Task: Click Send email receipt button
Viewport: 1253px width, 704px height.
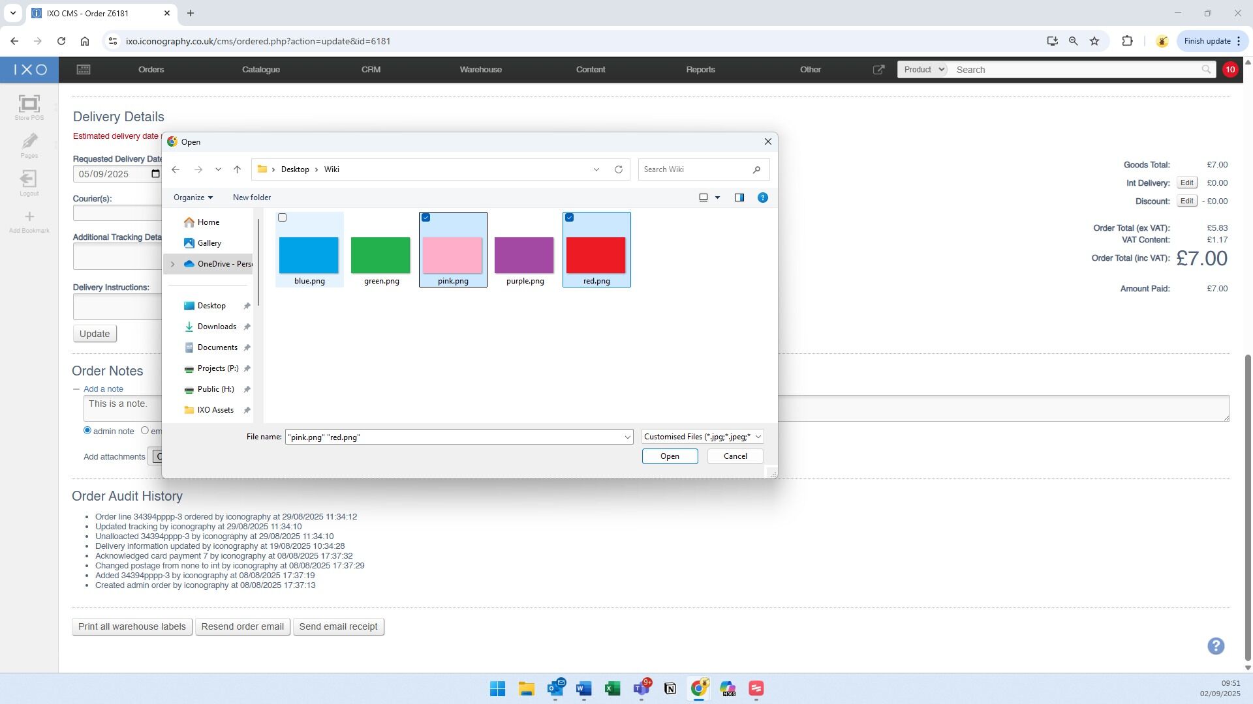Action: tap(338, 626)
